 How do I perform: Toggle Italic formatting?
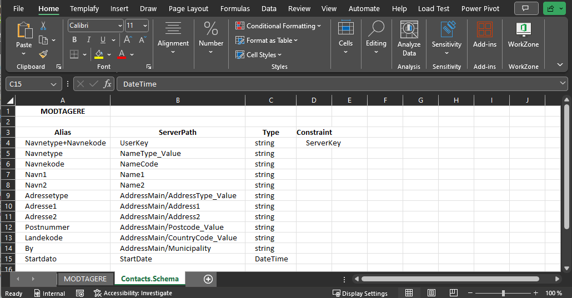(x=88, y=40)
